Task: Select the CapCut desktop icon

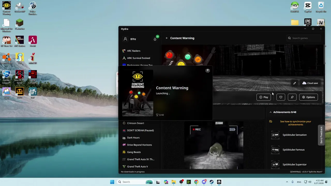Action: [308, 7]
